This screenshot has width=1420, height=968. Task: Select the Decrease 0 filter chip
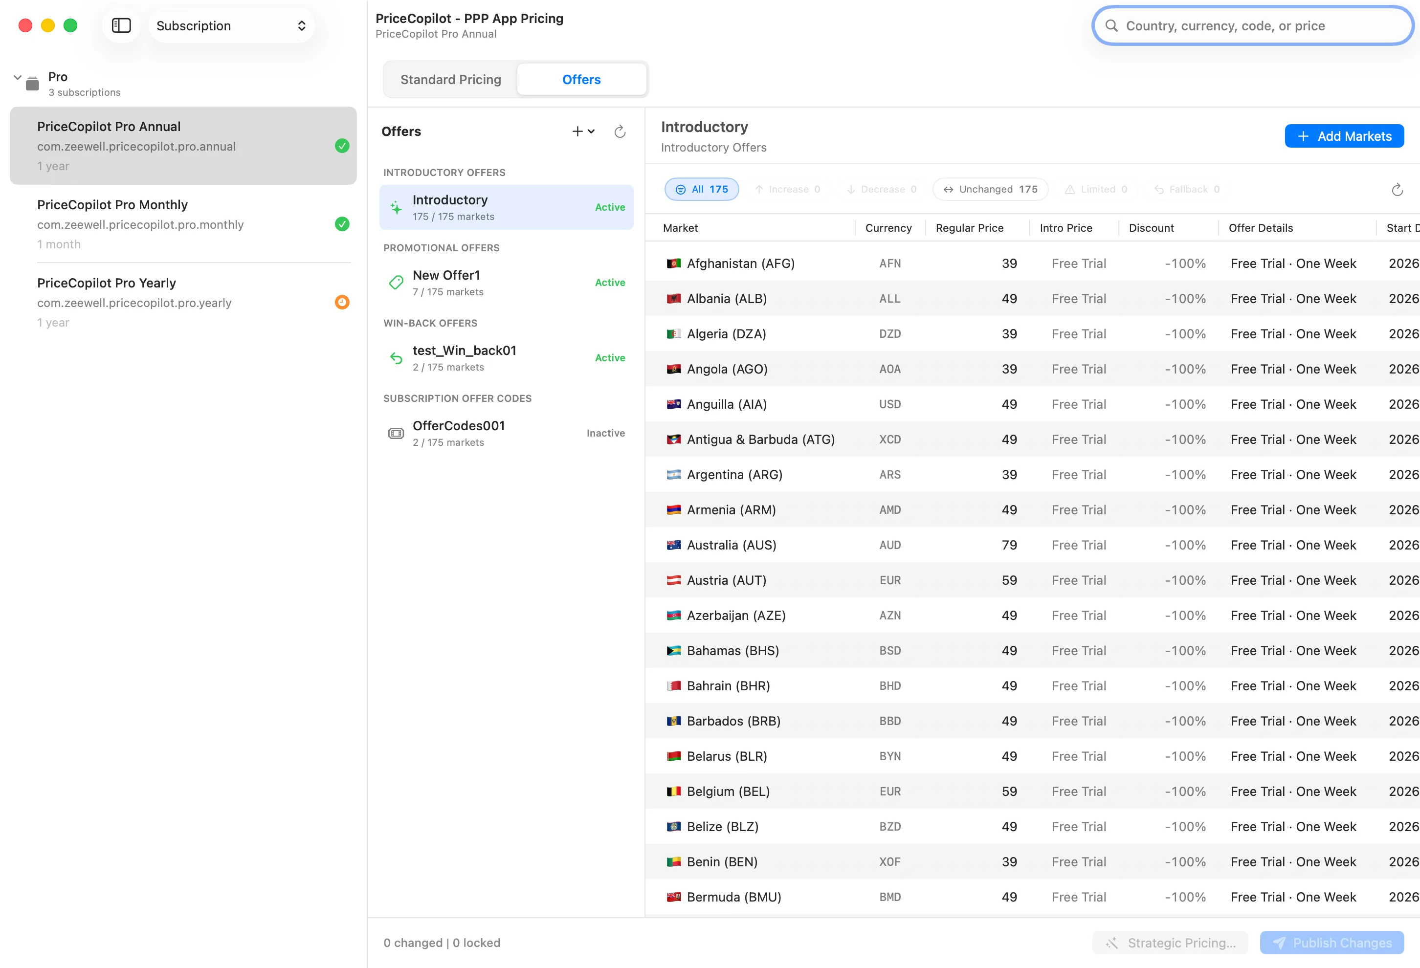click(881, 189)
